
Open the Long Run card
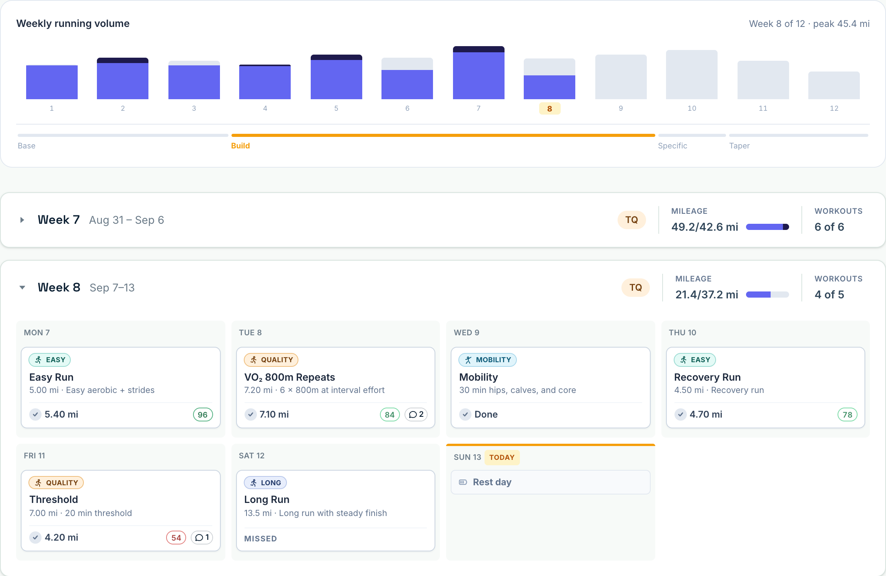(336, 511)
